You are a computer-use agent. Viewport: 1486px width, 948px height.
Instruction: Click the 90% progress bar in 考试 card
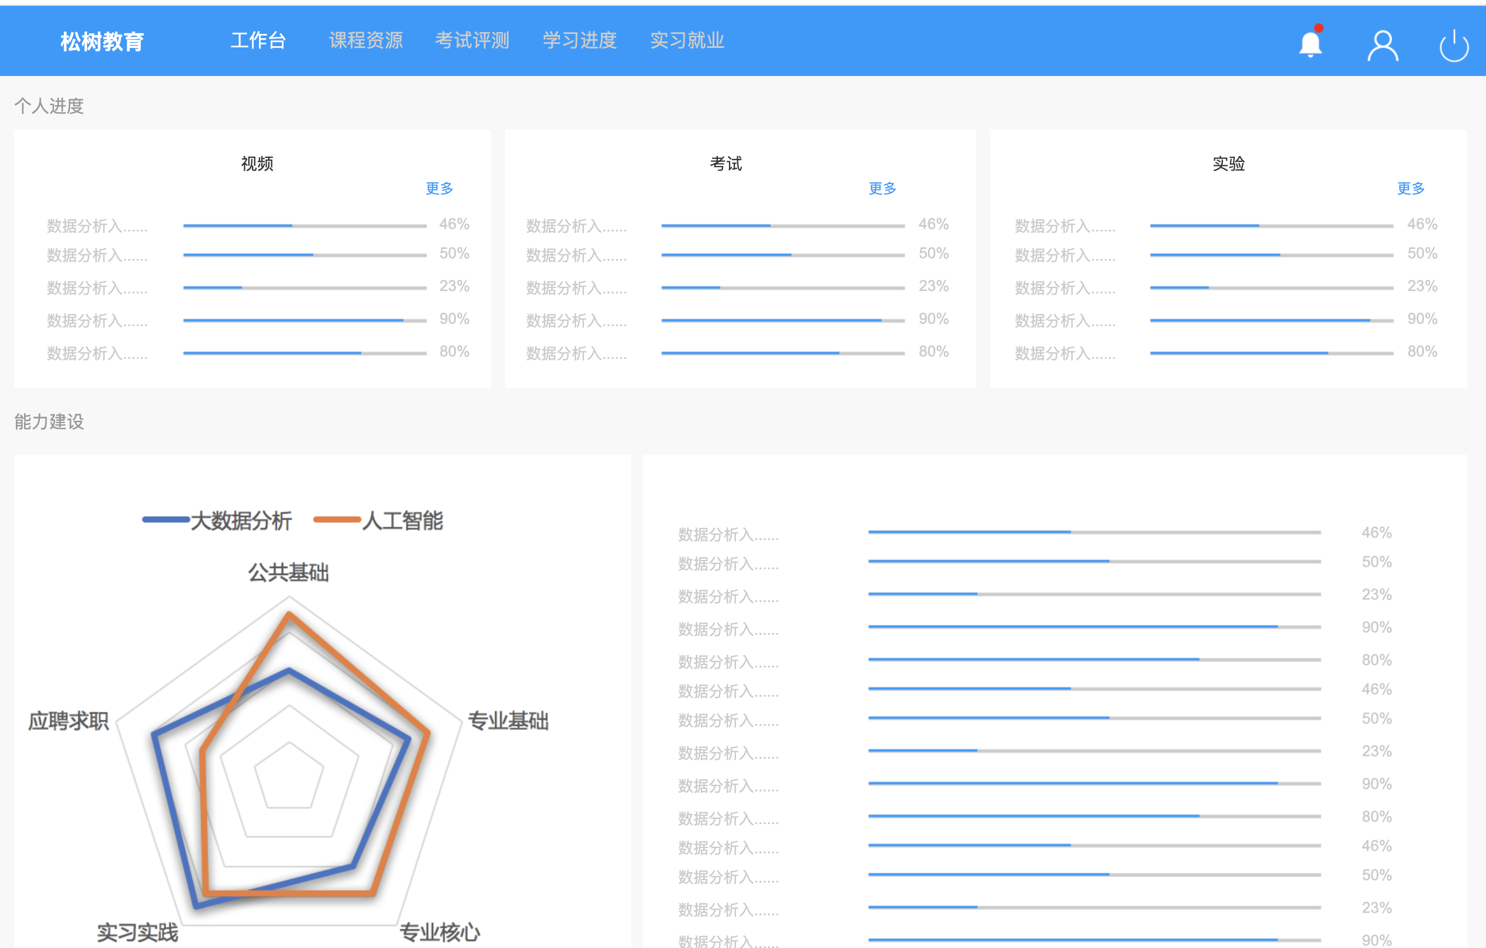click(x=783, y=320)
